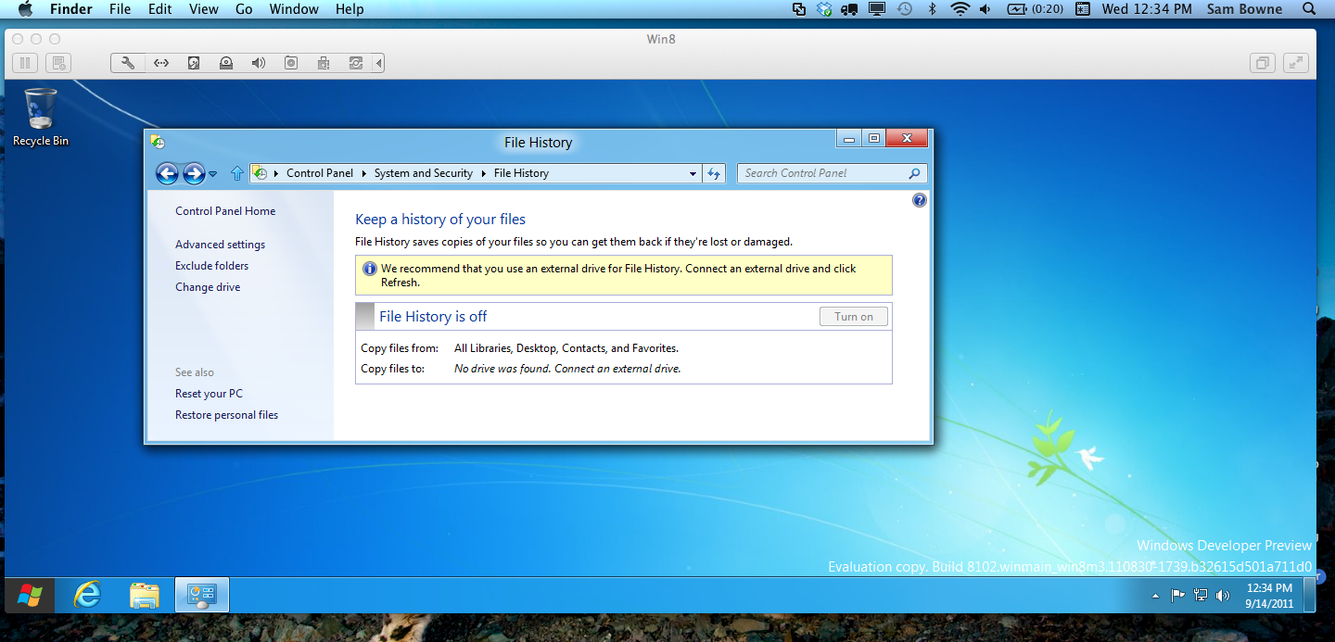Open VMware snapshot manager icon
The height and width of the screenshot is (642, 1335).
click(58, 63)
